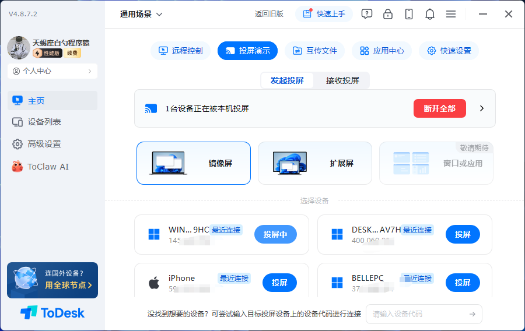
Task: Select the 发起投屏 sub-tab
Action: (287, 80)
